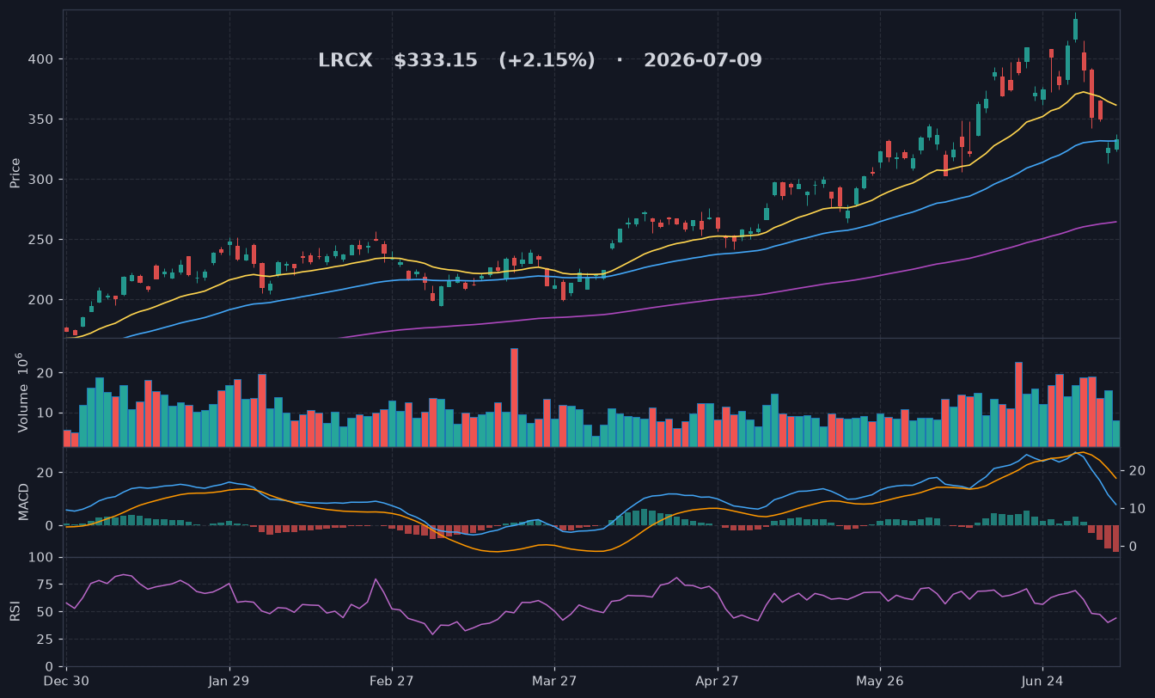Click the Volume axis label
This screenshot has width=1155, height=698.
[23, 393]
